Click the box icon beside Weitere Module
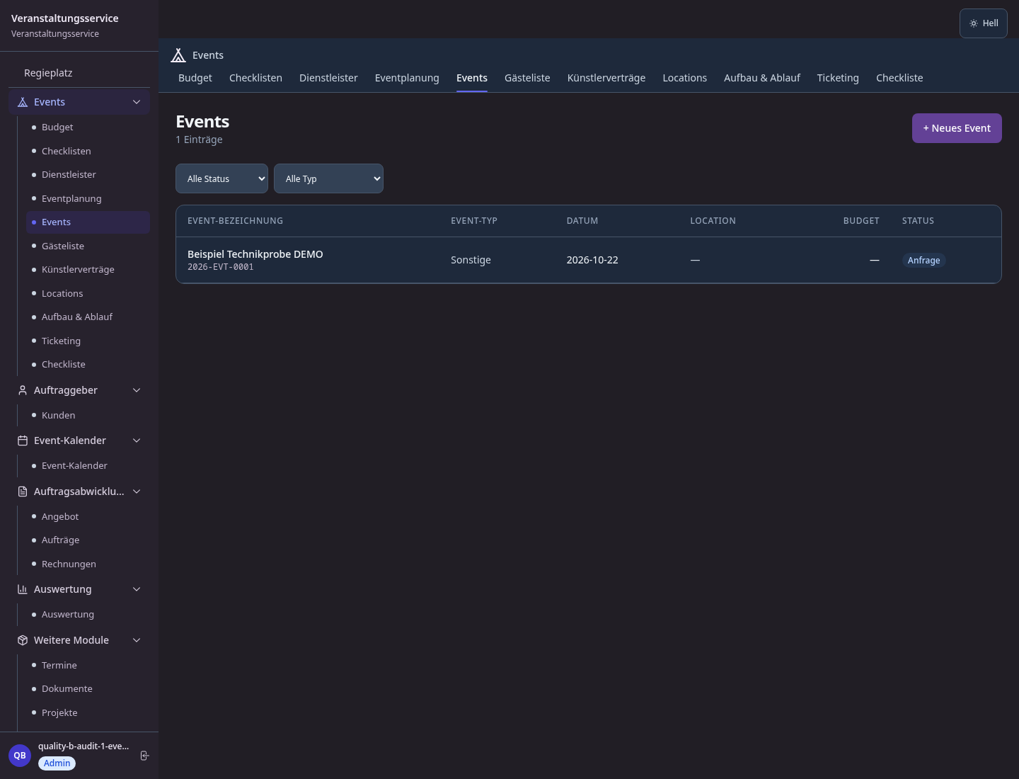The height and width of the screenshot is (779, 1019). 23,640
